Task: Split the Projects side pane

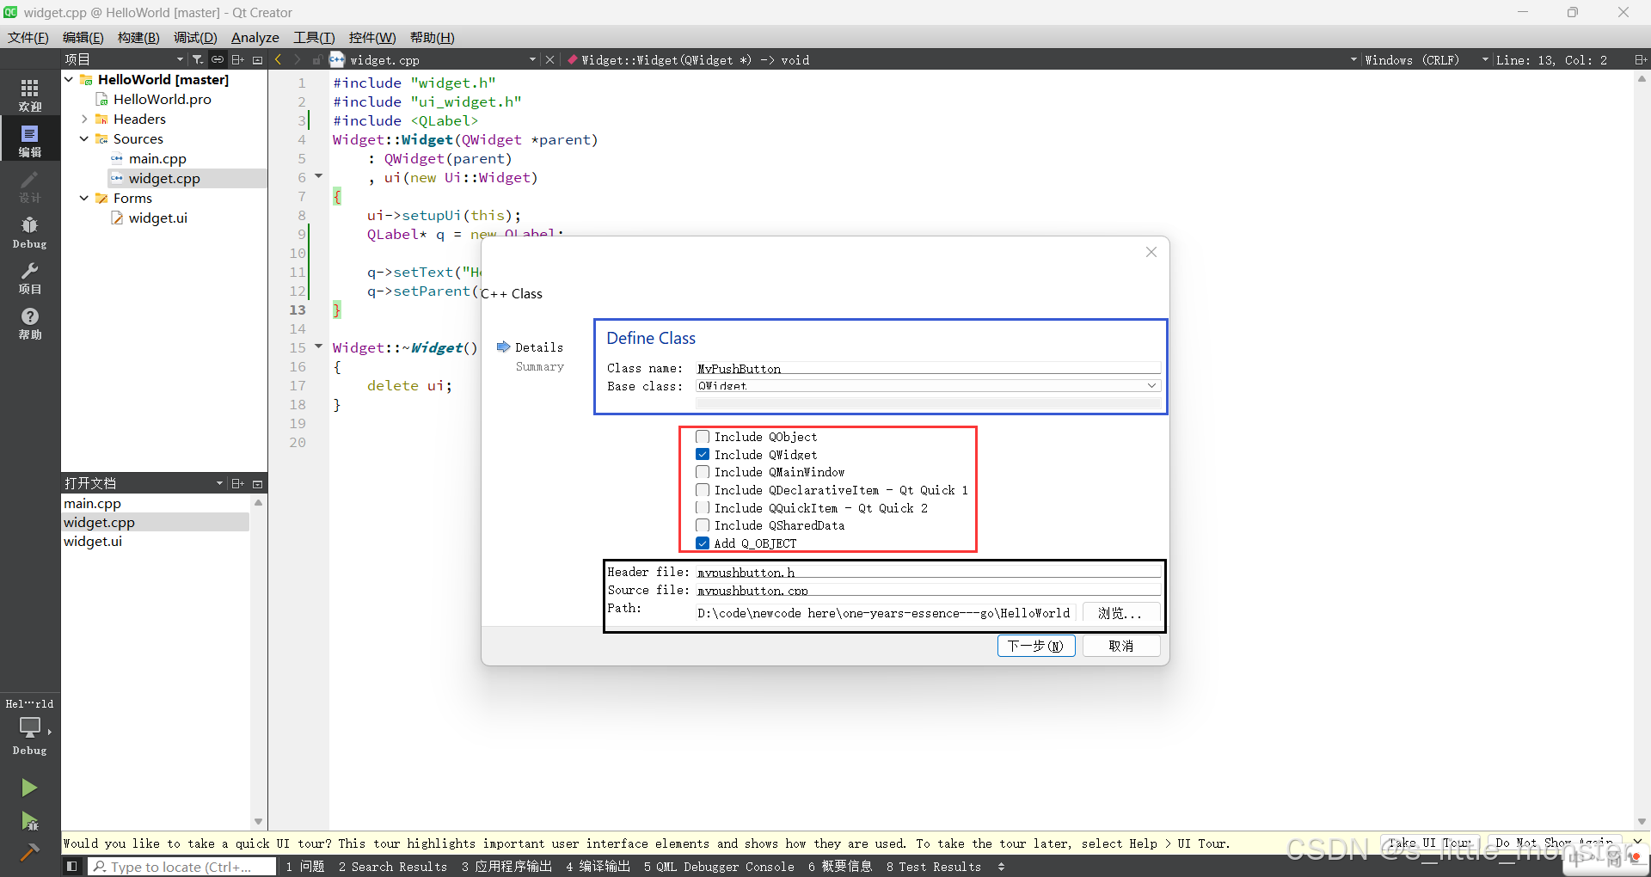Action: (238, 59)
